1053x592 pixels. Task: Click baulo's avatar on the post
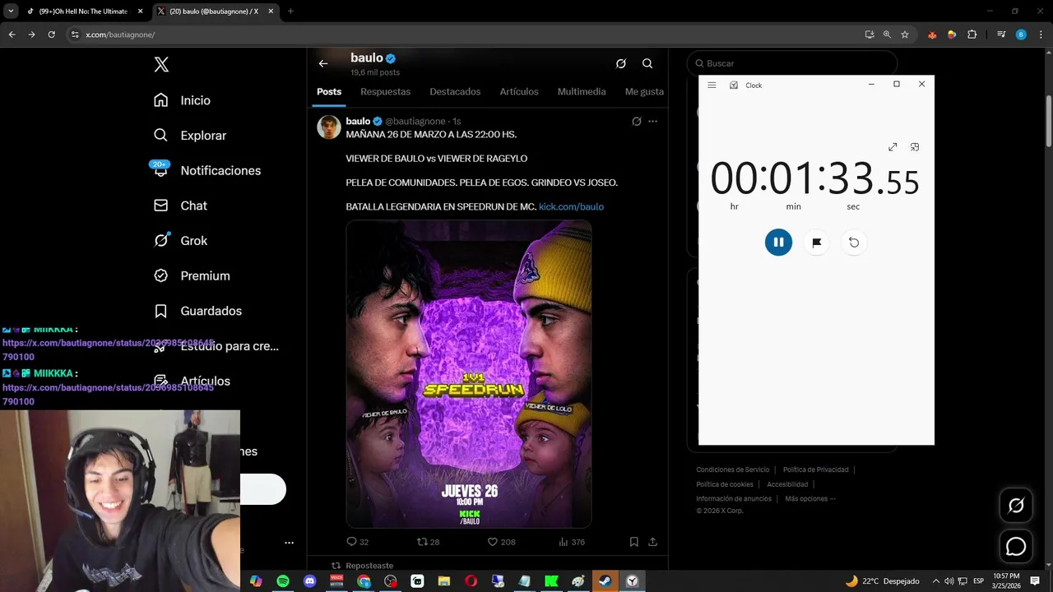[x=329, y=127]
